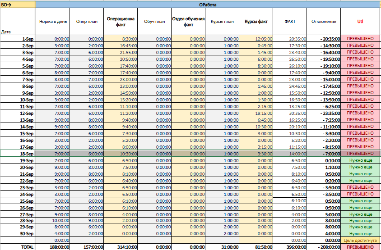Select the ФАКТ value 30:35:00 cell
The width and height of the screenshot is (381, 250).
(290, 113)
